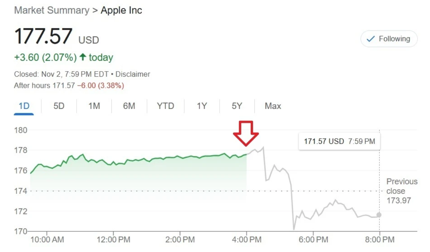The height and width of the screenshot is (252, 430).
Task: Open the 6M chart range
Action: tap(129, 106)
